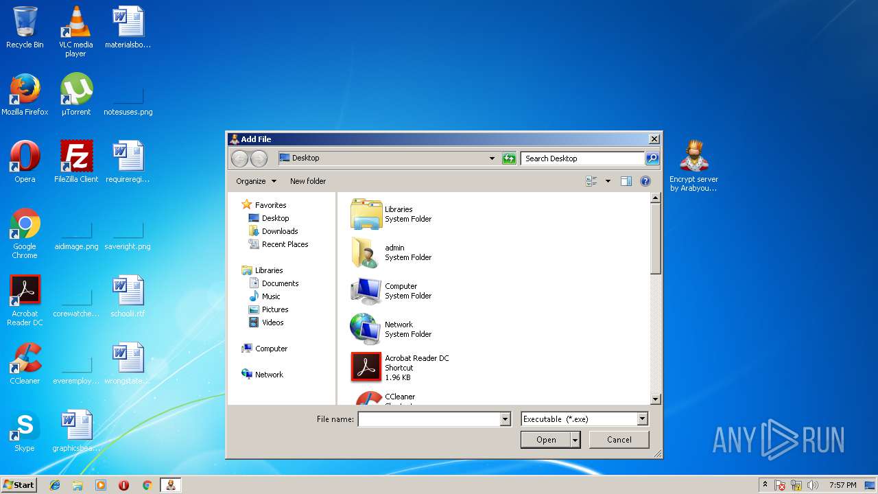Click the media player taskbar icon
This screenshot has height=494, width=878.
(101, 485)
